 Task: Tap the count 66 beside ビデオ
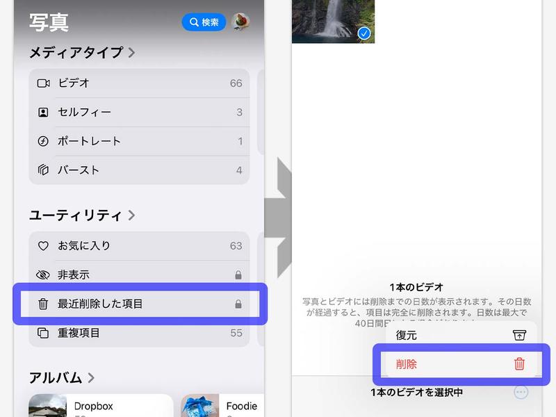(236, 83)
